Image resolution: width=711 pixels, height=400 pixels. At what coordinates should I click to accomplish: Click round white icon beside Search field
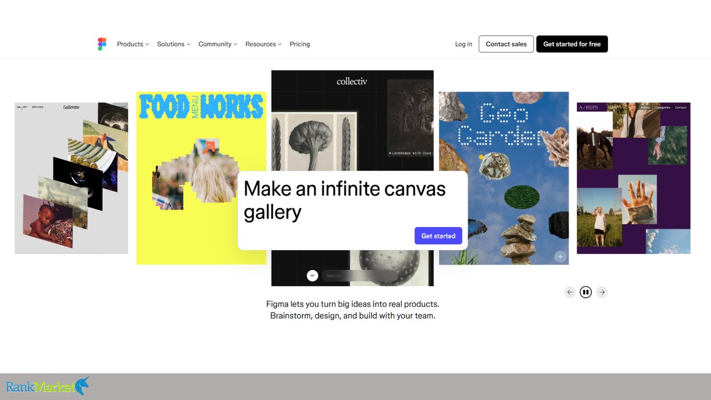click(312, 276)
